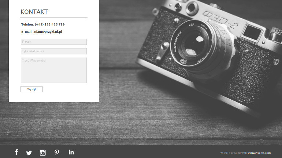
Task: Select the Treść Wiadomości text area
Action: 54,70
